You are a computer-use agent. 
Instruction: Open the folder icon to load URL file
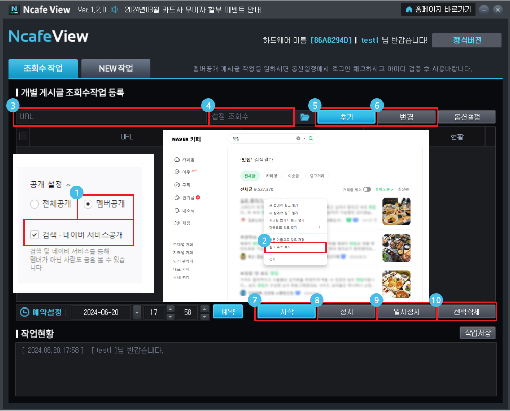[x=305, y=117]
